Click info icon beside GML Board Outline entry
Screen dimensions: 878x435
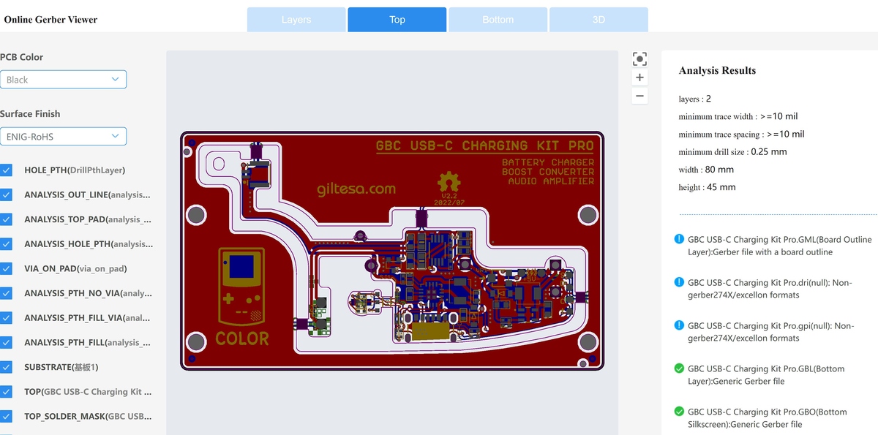point(679,239)
